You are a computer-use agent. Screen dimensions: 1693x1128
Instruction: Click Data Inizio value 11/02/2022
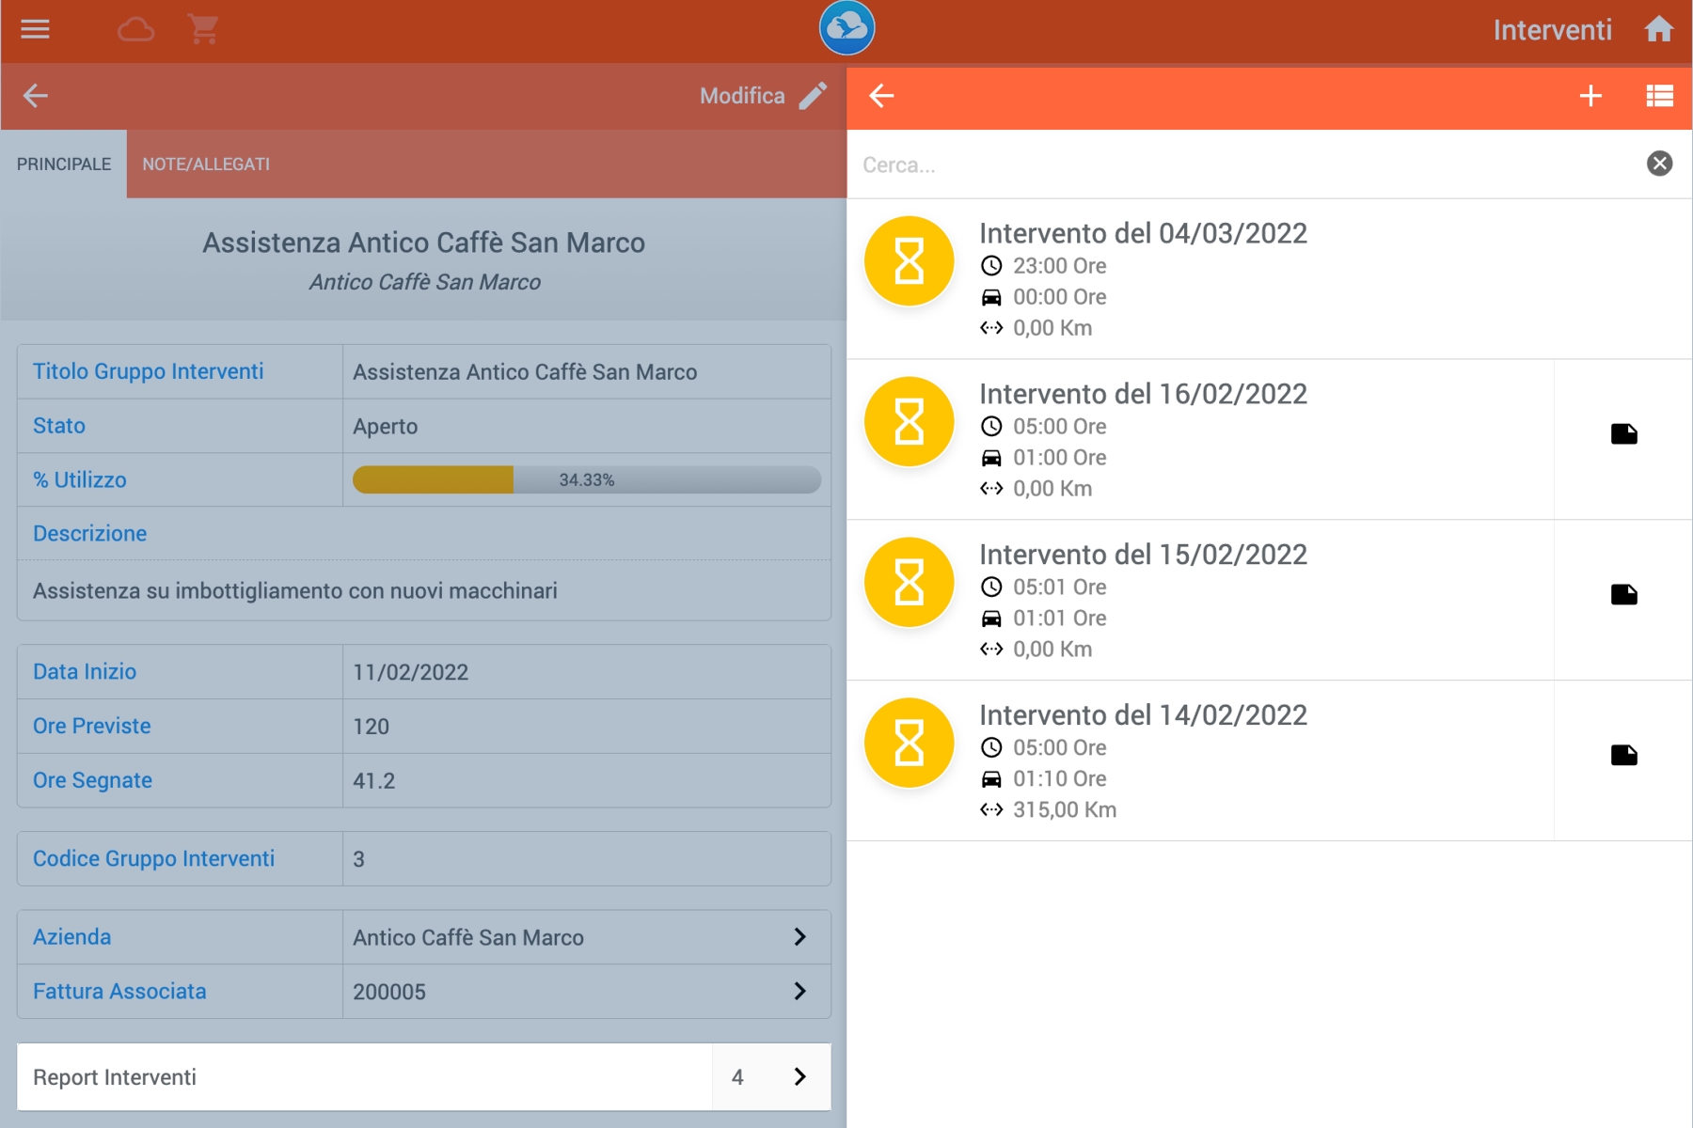pos(410,672)
